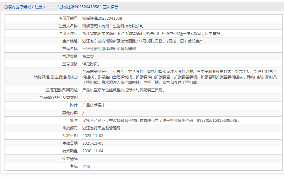Viewport: 284px width, 177px height.
Task: Click the 管理类别 label
Action: click(70, 56)
